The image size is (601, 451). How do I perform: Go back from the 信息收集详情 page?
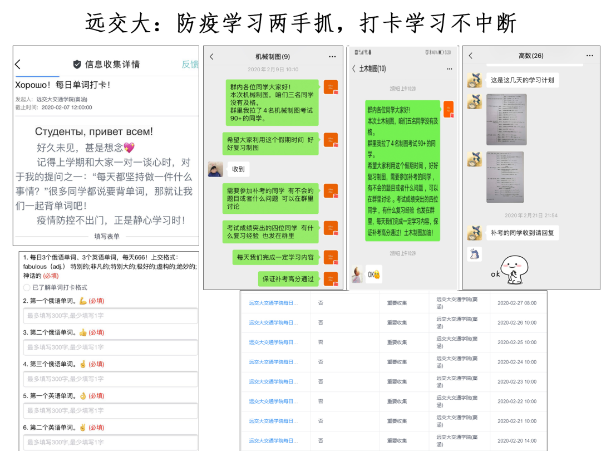click(x=18, y=65)
